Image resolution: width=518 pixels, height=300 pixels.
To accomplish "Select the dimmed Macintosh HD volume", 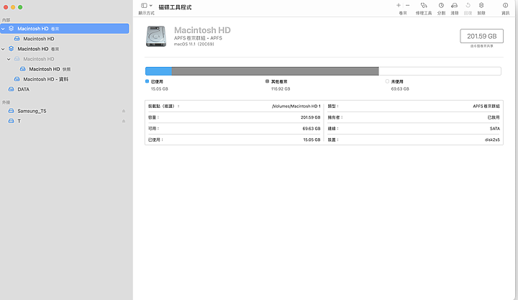I will [x=39, y=59].
